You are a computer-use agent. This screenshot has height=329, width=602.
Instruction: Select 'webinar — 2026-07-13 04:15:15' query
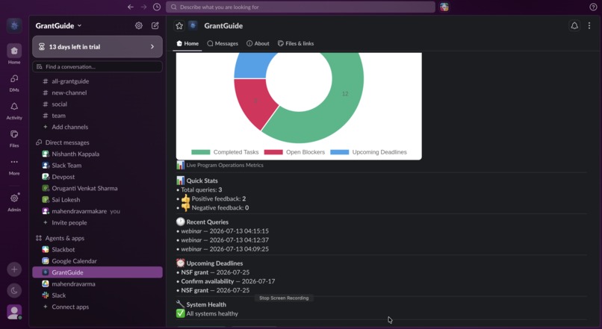coord(225,231)
